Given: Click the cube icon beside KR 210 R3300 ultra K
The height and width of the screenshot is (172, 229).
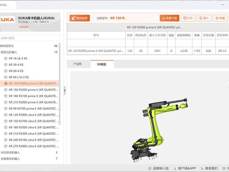Looking at the screenshot, I should point(6,134).
